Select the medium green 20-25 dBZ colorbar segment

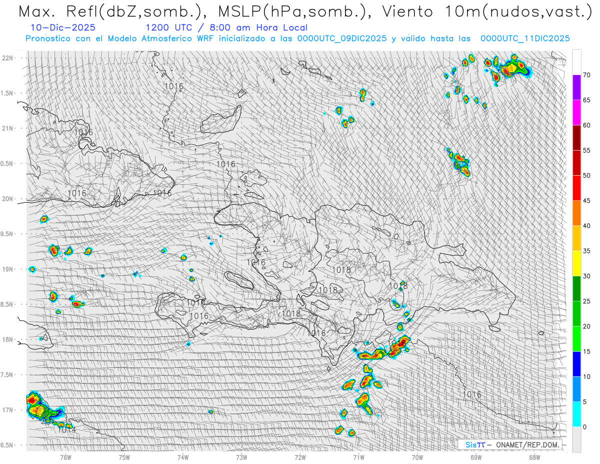576,314
